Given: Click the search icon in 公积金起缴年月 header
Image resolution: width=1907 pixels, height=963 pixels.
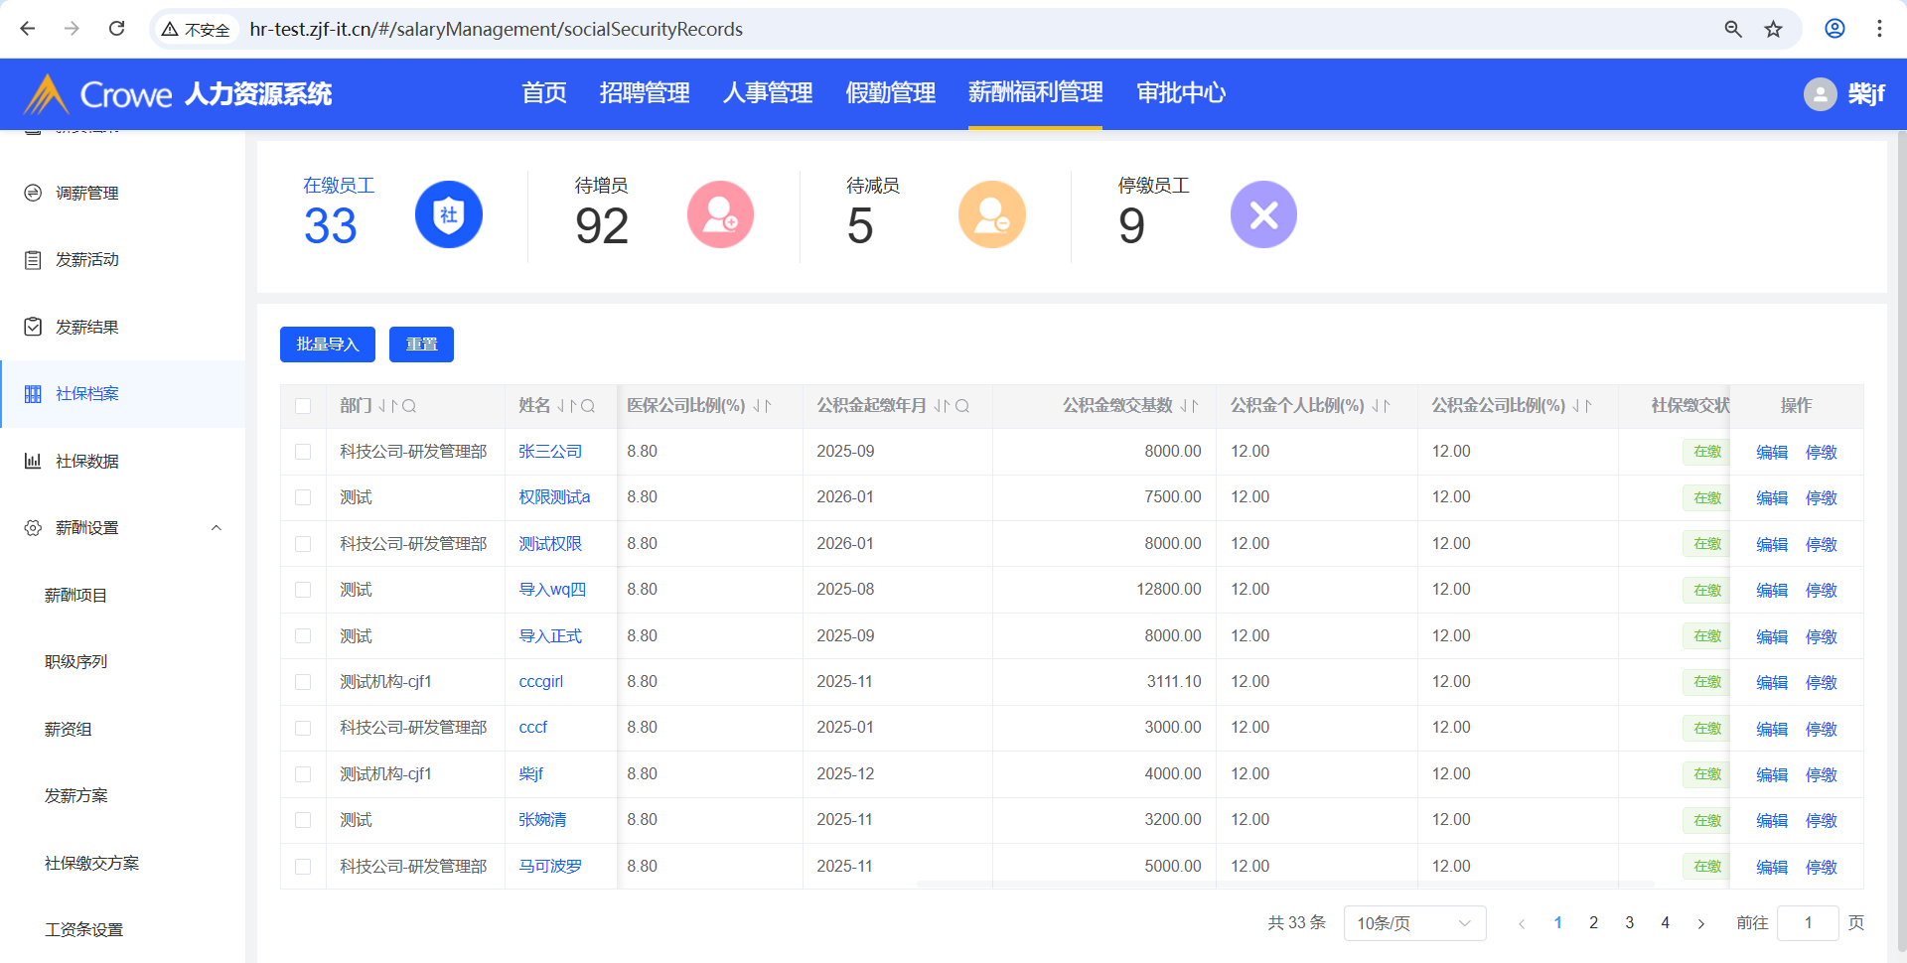Looking at the screenshot, I should click(x=962, y=406).
